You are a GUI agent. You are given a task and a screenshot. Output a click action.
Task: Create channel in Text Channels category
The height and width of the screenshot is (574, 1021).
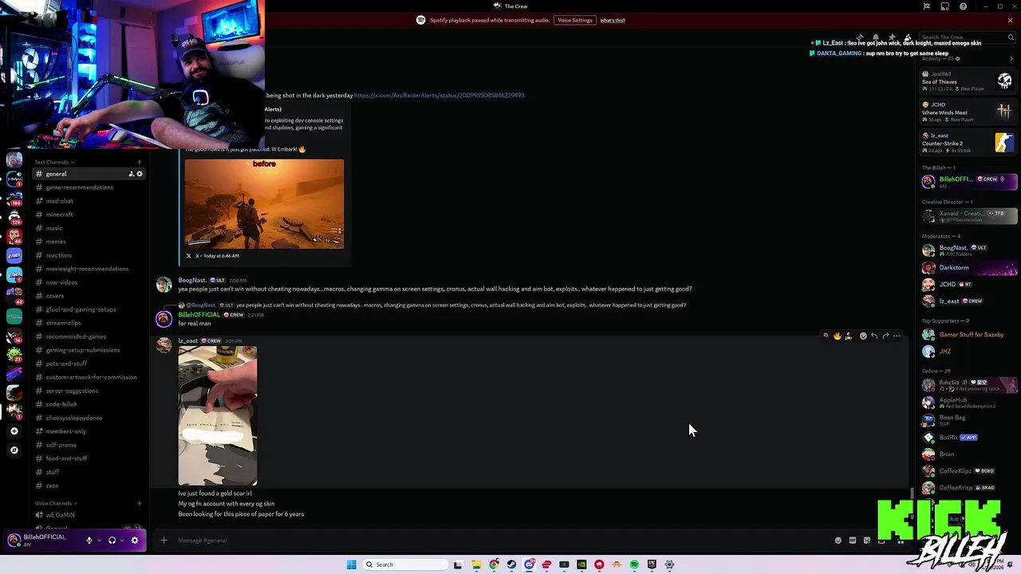click(x=139, y=162)
